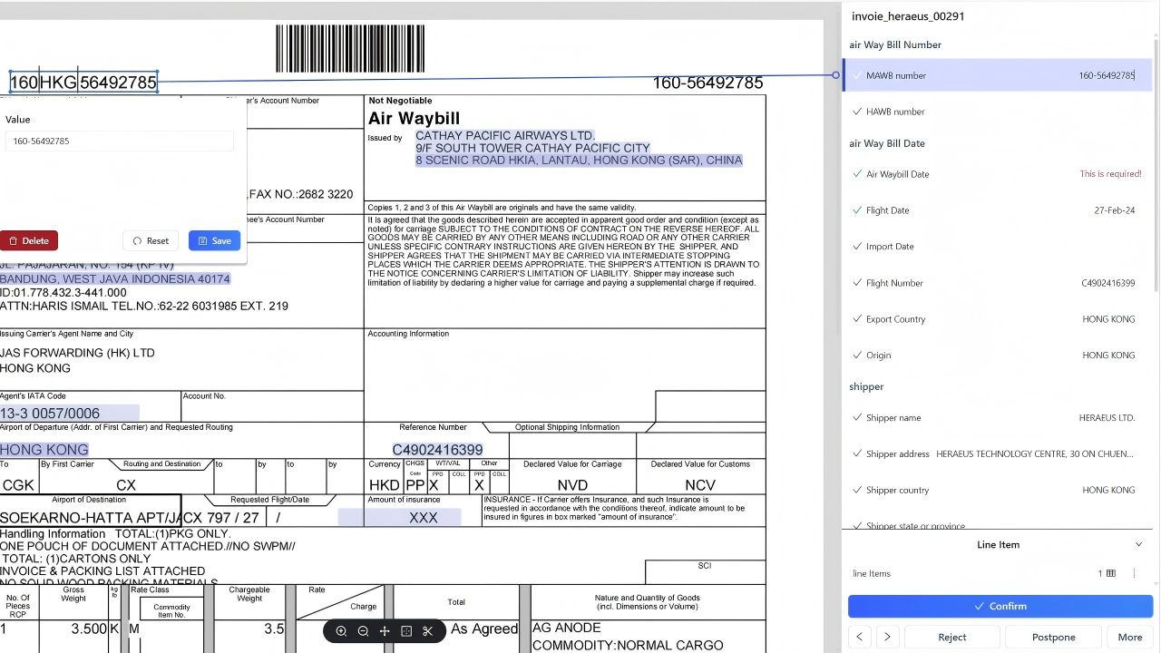Image resolution: width=1161 pixels, height=653 pixels.
Task: Click document title invoie_heraeus_00291
Action: click(x=908, y=16)
